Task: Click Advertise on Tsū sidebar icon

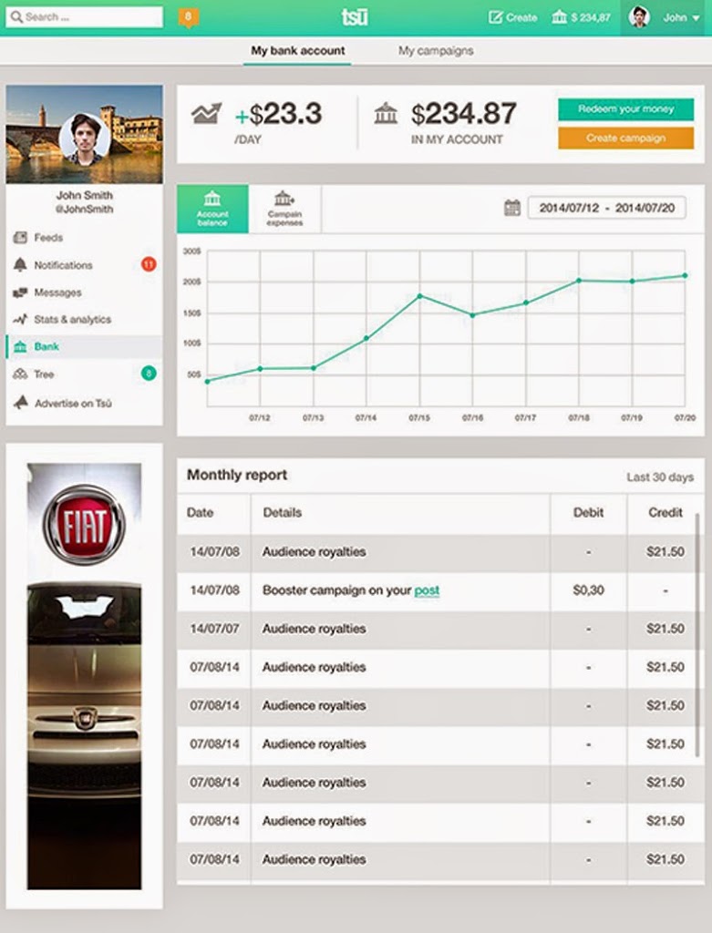Action: click(20, 403)
